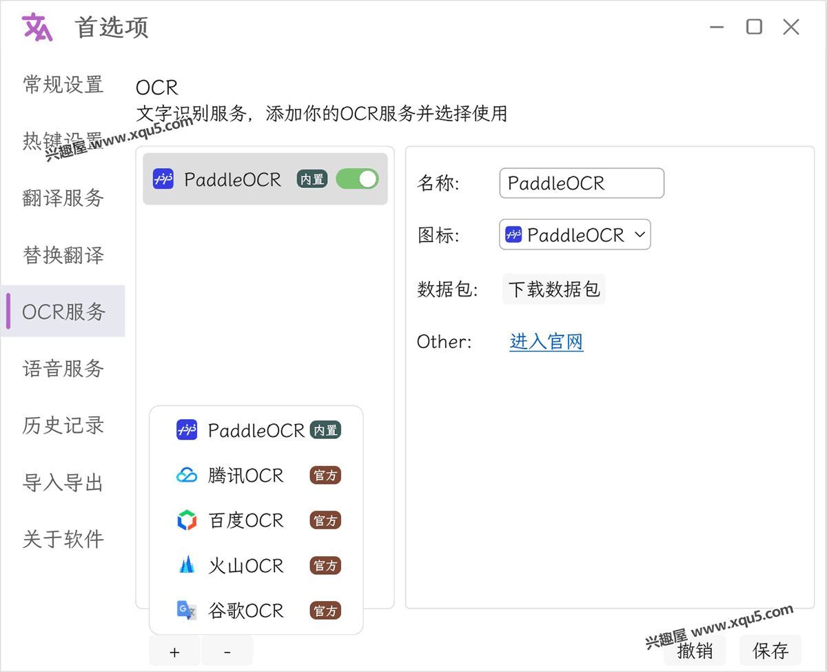This screenshot has width=827, height=672.
Task: Open the 常规设置 section
Action: coord(63,85)
